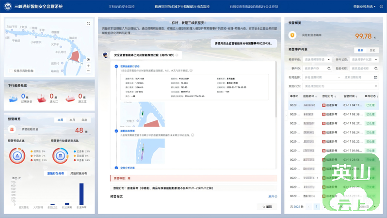Click 展开 link beside 预警报文

(273, 197)
